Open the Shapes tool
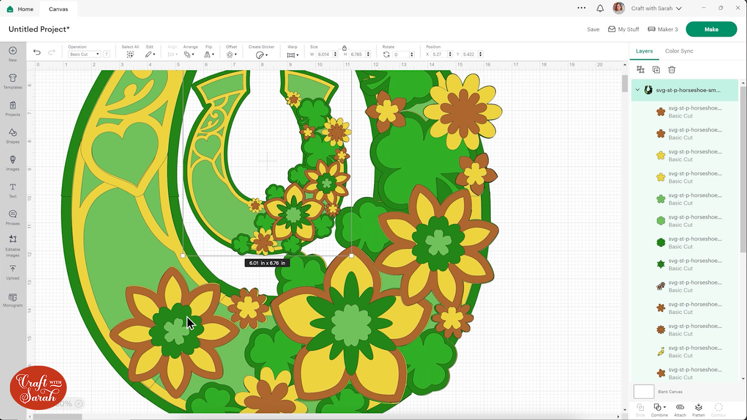Screen dimensions: 747x420 12,136
